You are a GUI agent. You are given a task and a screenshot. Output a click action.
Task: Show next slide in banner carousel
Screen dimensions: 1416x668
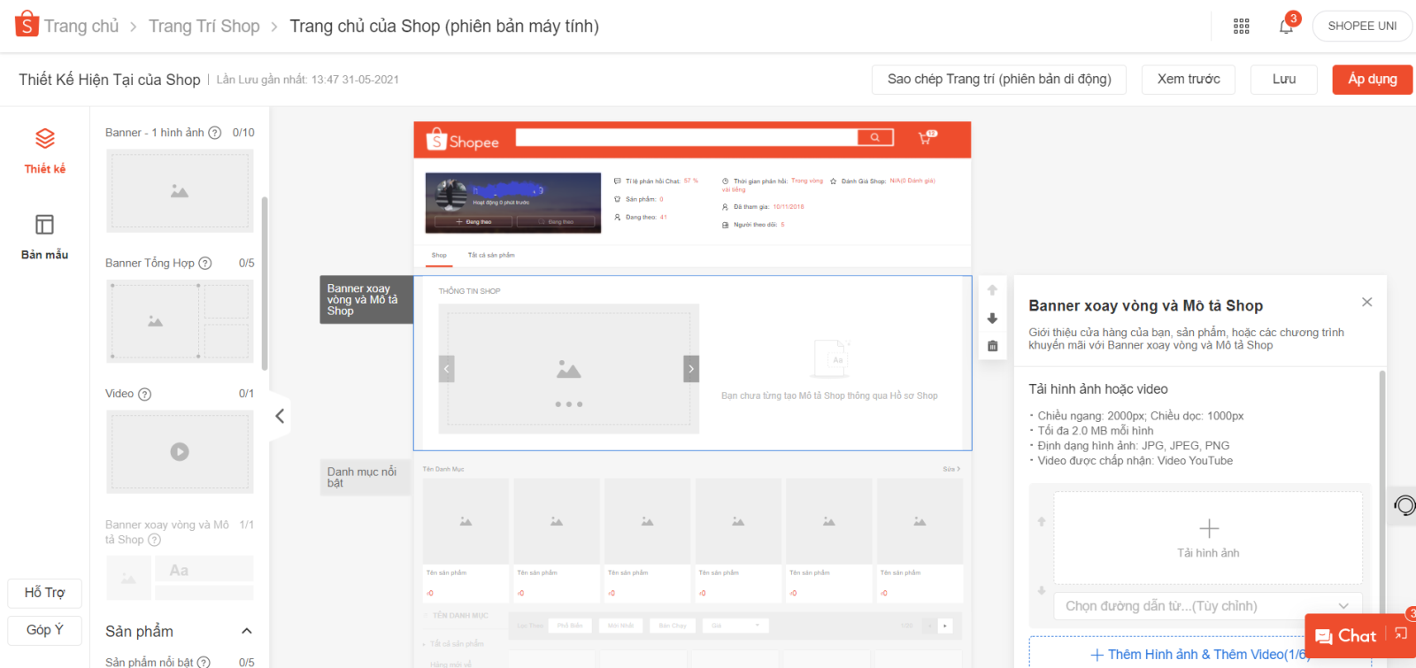pos(691,369)
